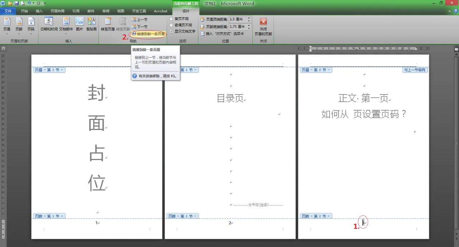The image size is (459, 247).
Task: Click 链接到前一条页眉 button
Action: pos(148,34)
